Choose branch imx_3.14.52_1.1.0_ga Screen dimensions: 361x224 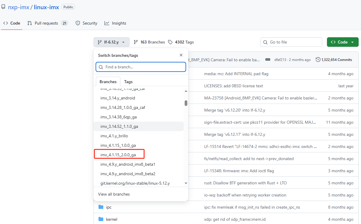click(138, 126)
